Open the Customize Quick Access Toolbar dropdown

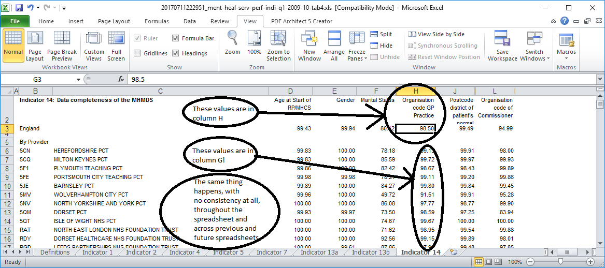tap(64, 8)
